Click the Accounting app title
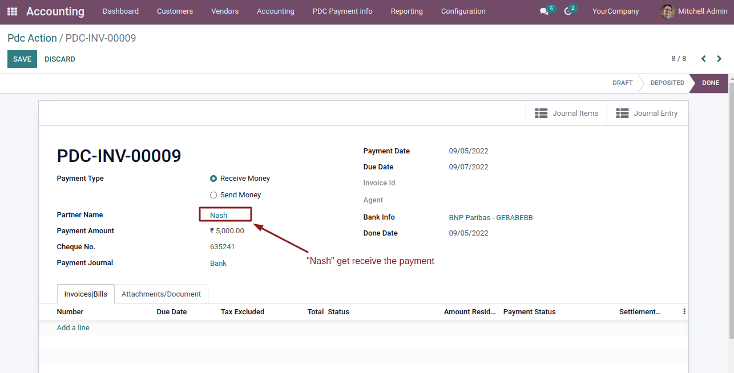The width and height of the screenshot is (734, 373). (x=55, y=11)
